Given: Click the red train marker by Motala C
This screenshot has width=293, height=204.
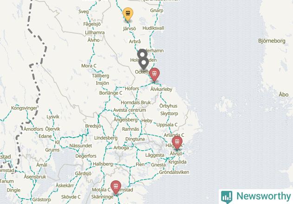Looking at the screenshot, I should pyautogui.click(x=116, y=187).
